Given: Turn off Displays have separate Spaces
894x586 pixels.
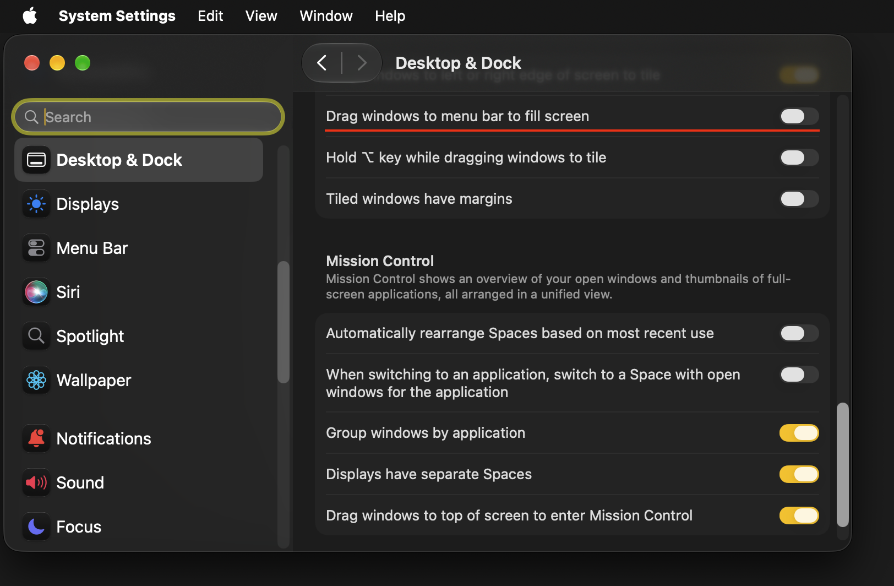Looking at the screenshot, I should click(799, 474).
